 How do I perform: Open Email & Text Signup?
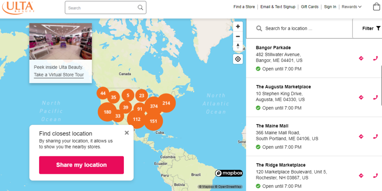tap(278, 7)
